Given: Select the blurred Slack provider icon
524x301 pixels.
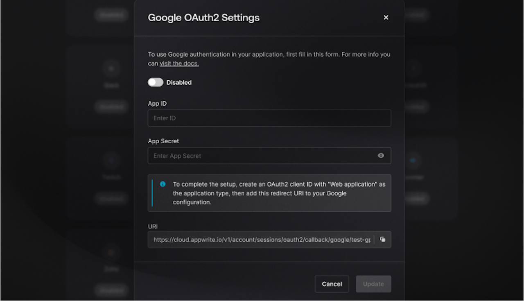Looking at the screenshot, I should [x=111, y=69].
